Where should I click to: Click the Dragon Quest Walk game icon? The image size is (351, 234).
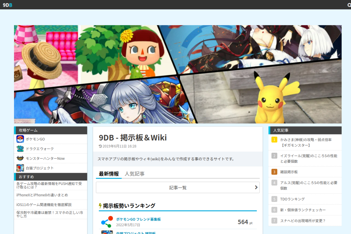(x=20, y=149)
